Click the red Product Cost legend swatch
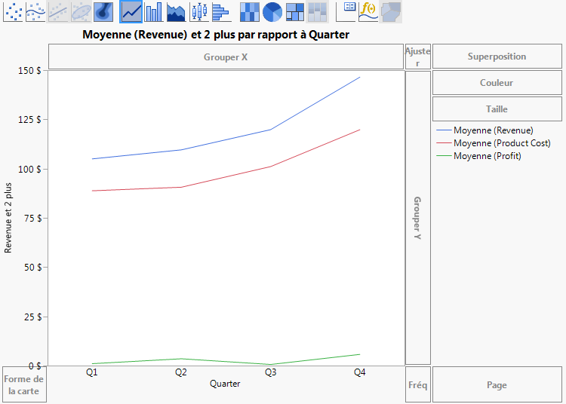This screenshot has height=404, width=566. tap(444, 143)
